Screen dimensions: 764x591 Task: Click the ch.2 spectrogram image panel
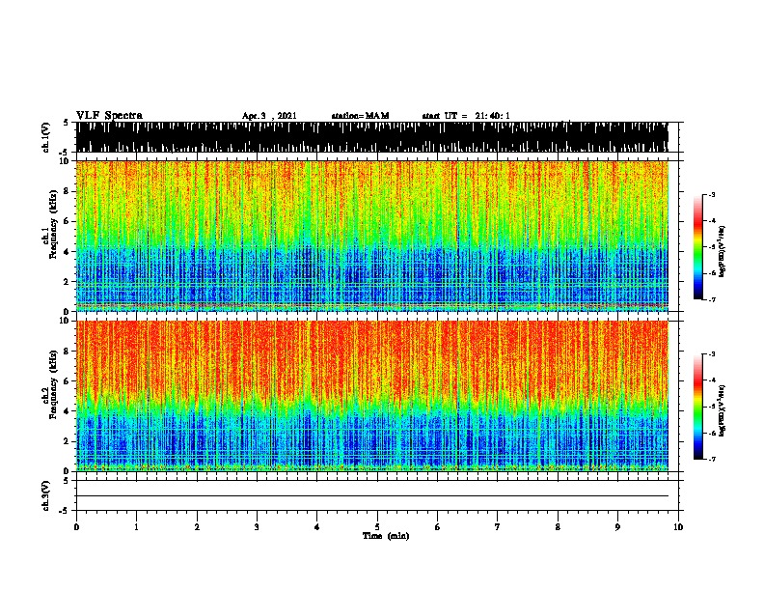tap(371, 396)
